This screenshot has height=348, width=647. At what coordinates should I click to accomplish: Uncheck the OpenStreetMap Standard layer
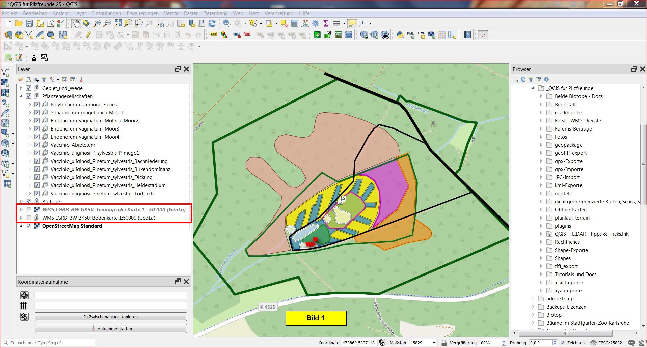click(x=29, y=226)
